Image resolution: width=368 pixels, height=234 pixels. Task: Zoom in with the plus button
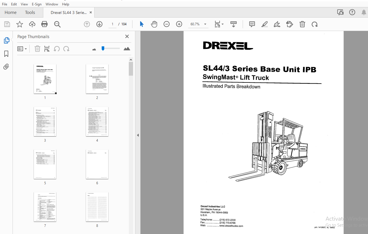[x=179, y=24]
